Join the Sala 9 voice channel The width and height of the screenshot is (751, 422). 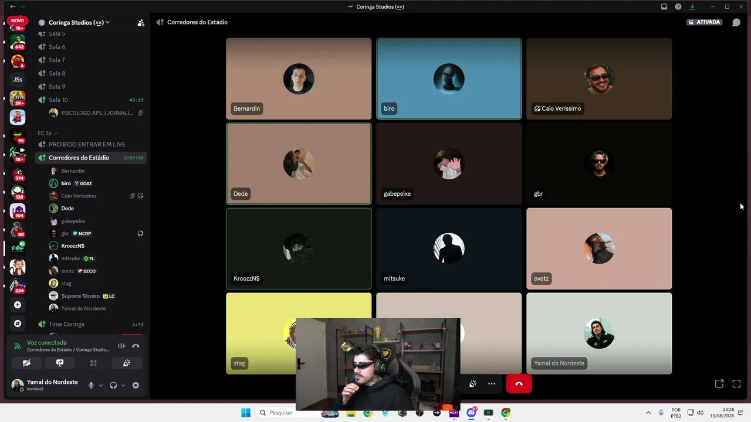coord(91,87)
